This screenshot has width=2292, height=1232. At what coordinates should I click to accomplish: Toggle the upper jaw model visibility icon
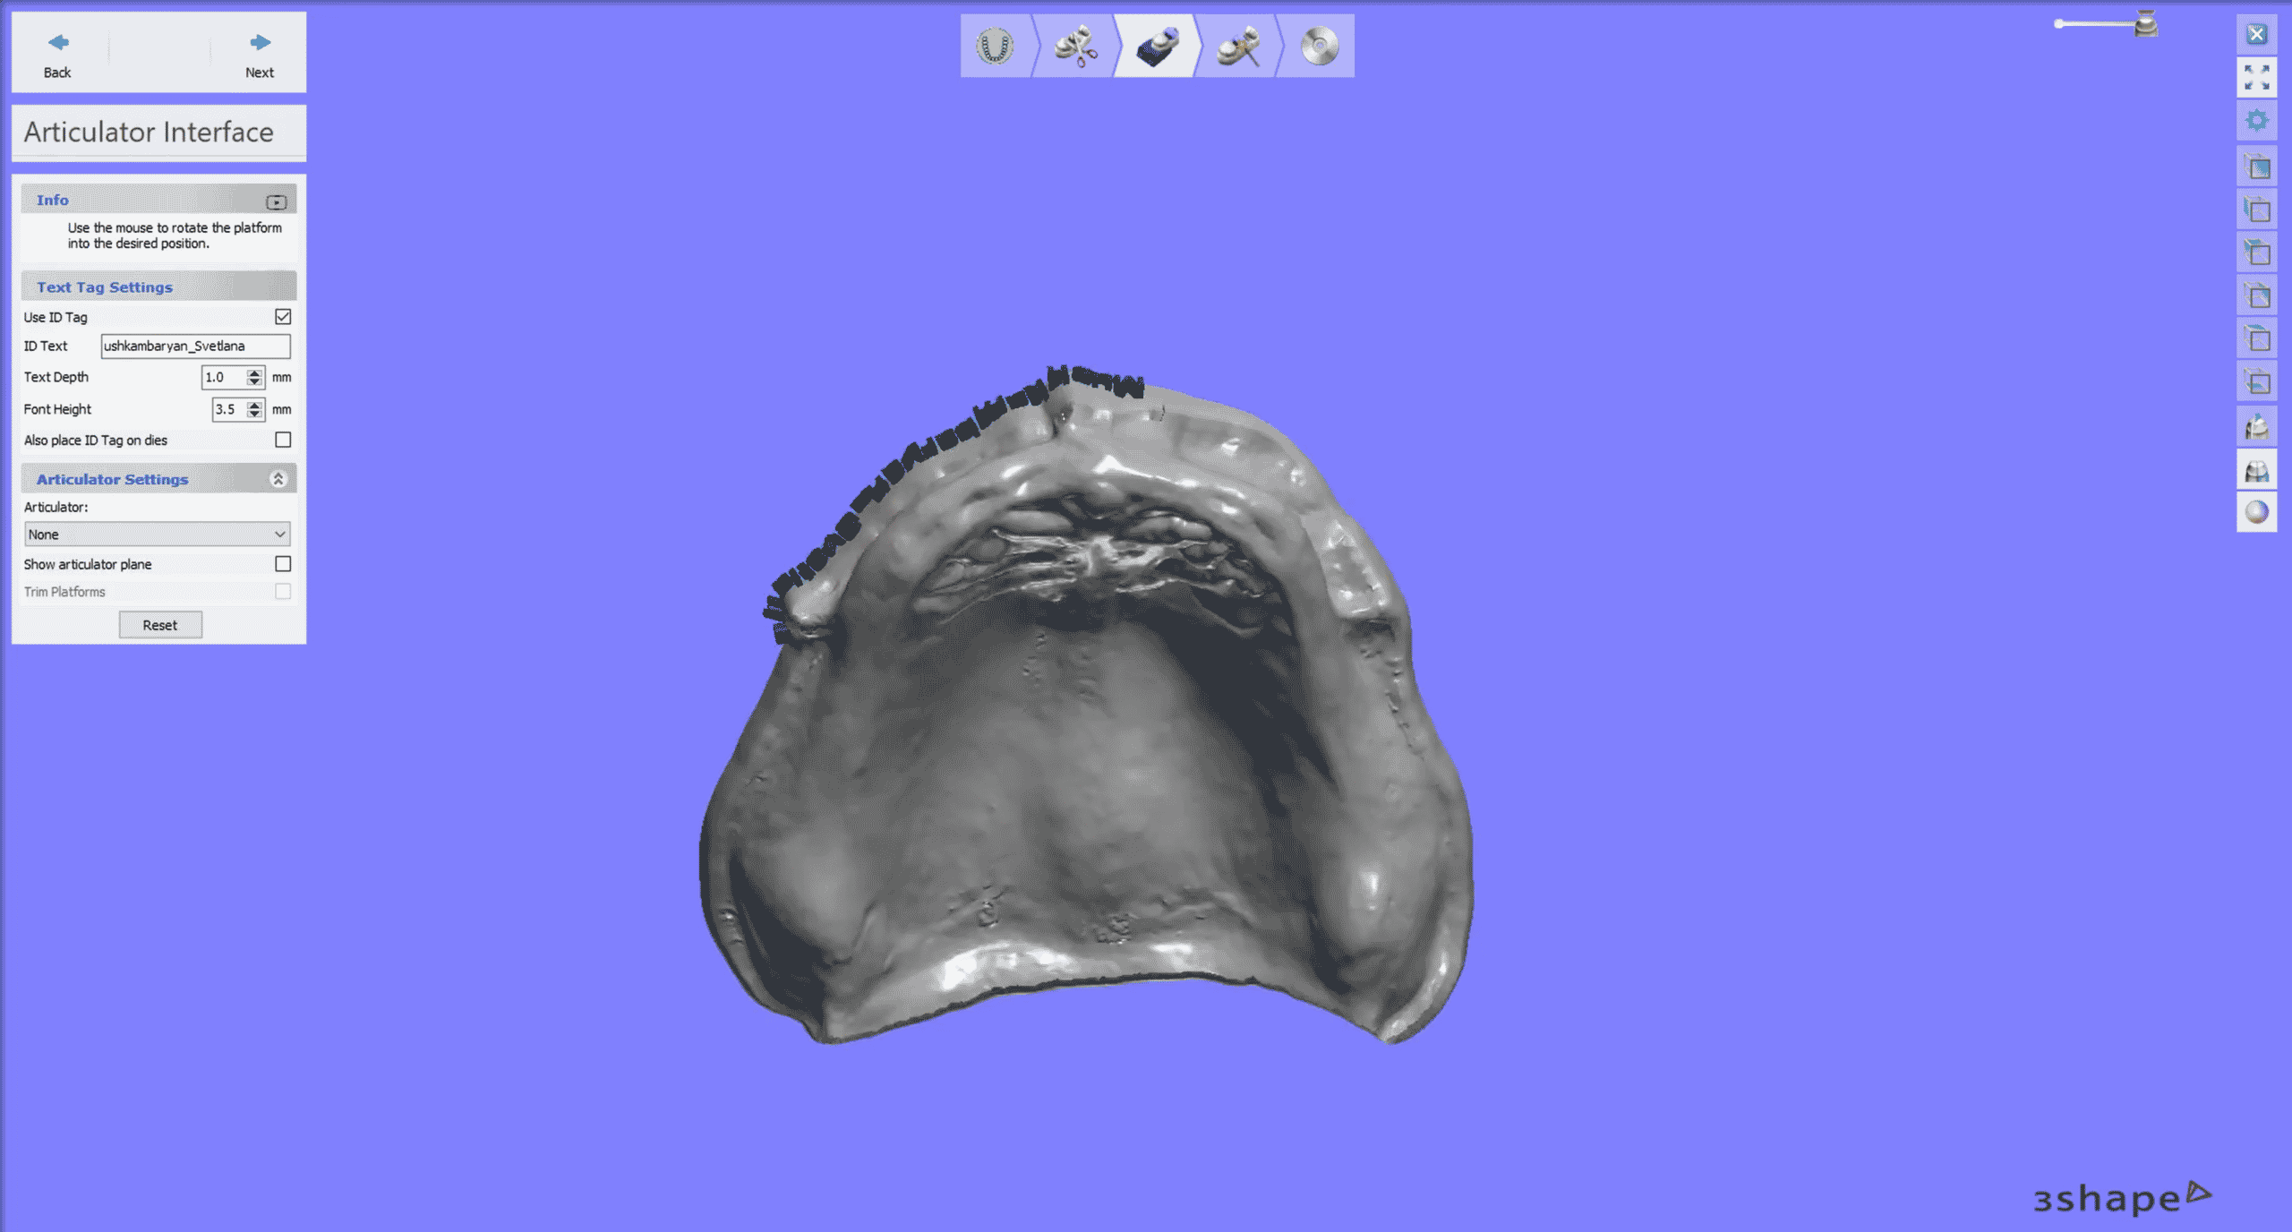[x=2256, y=426]
